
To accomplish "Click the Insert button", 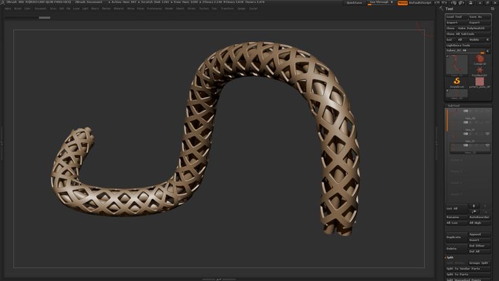I will click(479, 240).
